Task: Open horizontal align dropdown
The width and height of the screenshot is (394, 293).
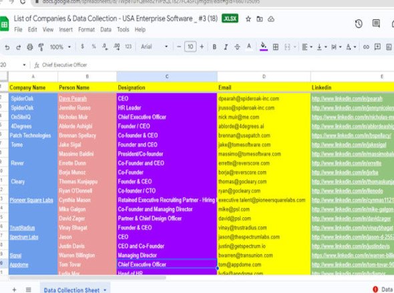Action: tap(307, 47)
